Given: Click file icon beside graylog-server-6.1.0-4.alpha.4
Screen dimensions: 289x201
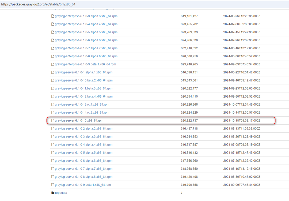Looking at the screenshot, I should point(53,144).
